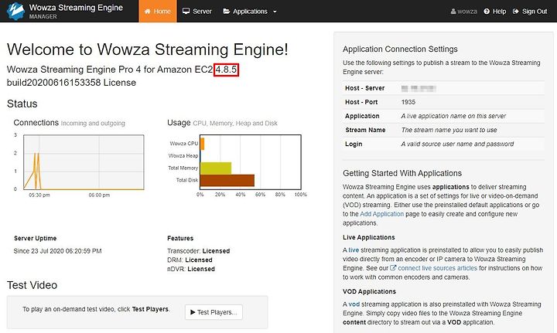Click the wowza username in navbar

467,12
